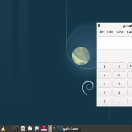Open the galculator window menu icon

pos(99,25)
